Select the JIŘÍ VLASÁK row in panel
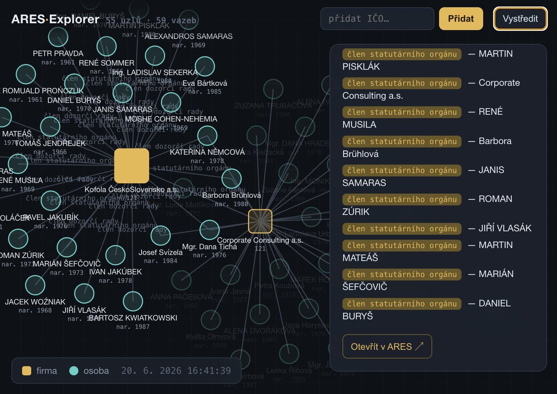Viewport: 557px width, 394px height. [x=438, y=228]
